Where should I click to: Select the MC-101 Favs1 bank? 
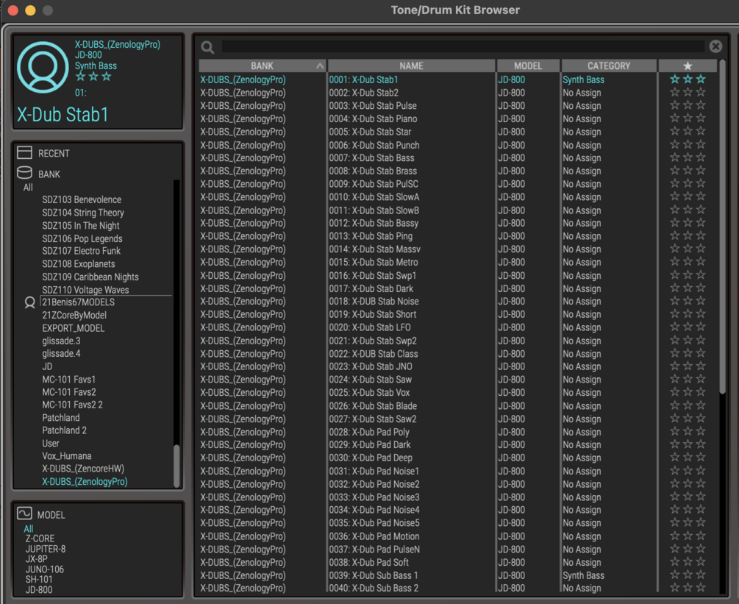pos(69,379)
